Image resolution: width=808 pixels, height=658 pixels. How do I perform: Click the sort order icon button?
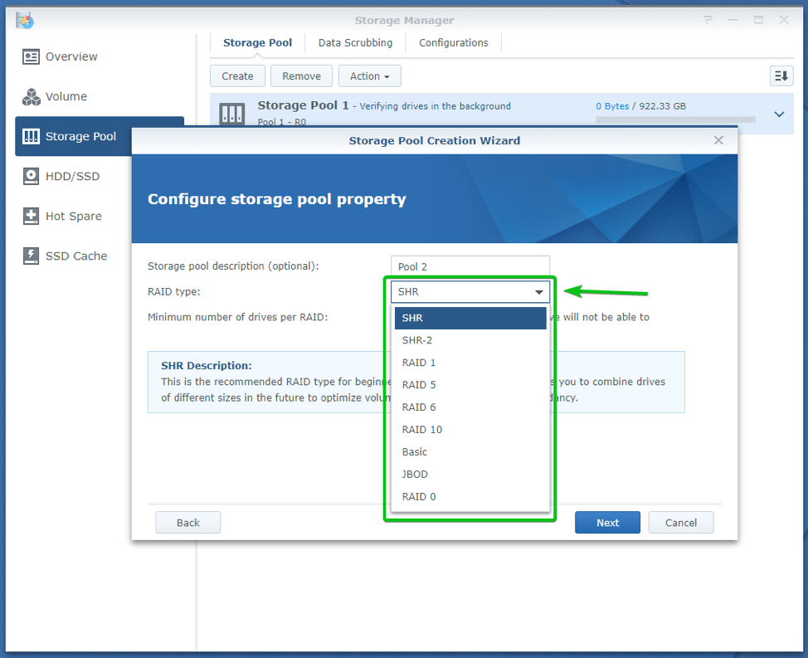781,76
